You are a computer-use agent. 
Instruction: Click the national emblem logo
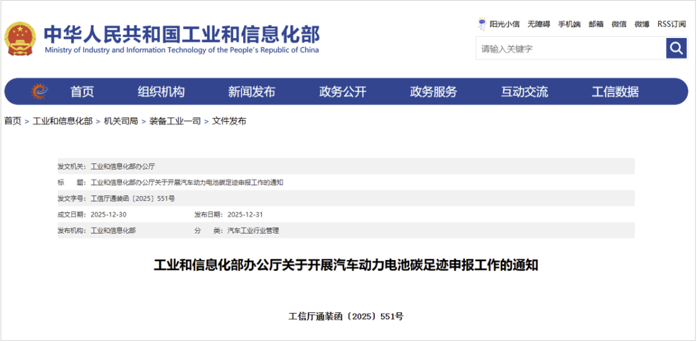click(x=21, y=38)
